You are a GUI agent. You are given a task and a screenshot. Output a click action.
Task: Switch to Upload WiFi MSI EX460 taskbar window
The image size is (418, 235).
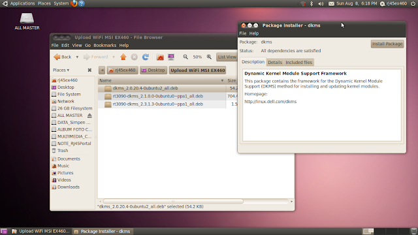click(40, 231)
